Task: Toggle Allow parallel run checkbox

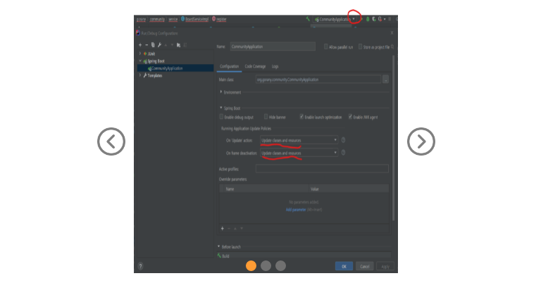Action: (325, 46)
